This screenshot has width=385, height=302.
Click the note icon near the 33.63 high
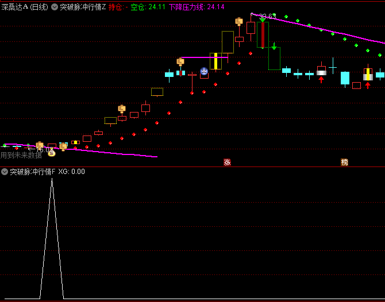pos(239,22)
